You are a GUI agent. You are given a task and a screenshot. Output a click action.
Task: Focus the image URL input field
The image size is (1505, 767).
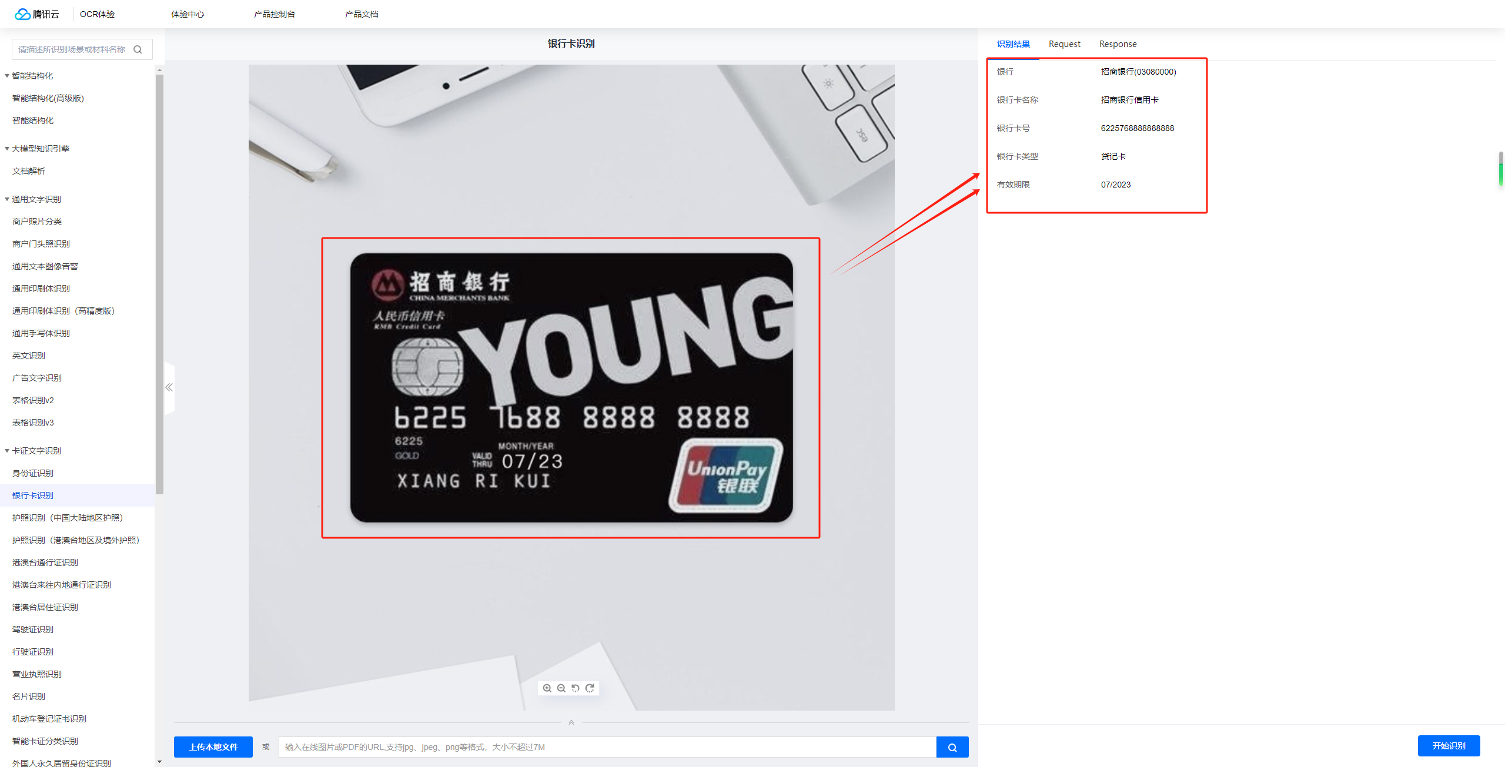pyautogui.click(x=607, y=747)
